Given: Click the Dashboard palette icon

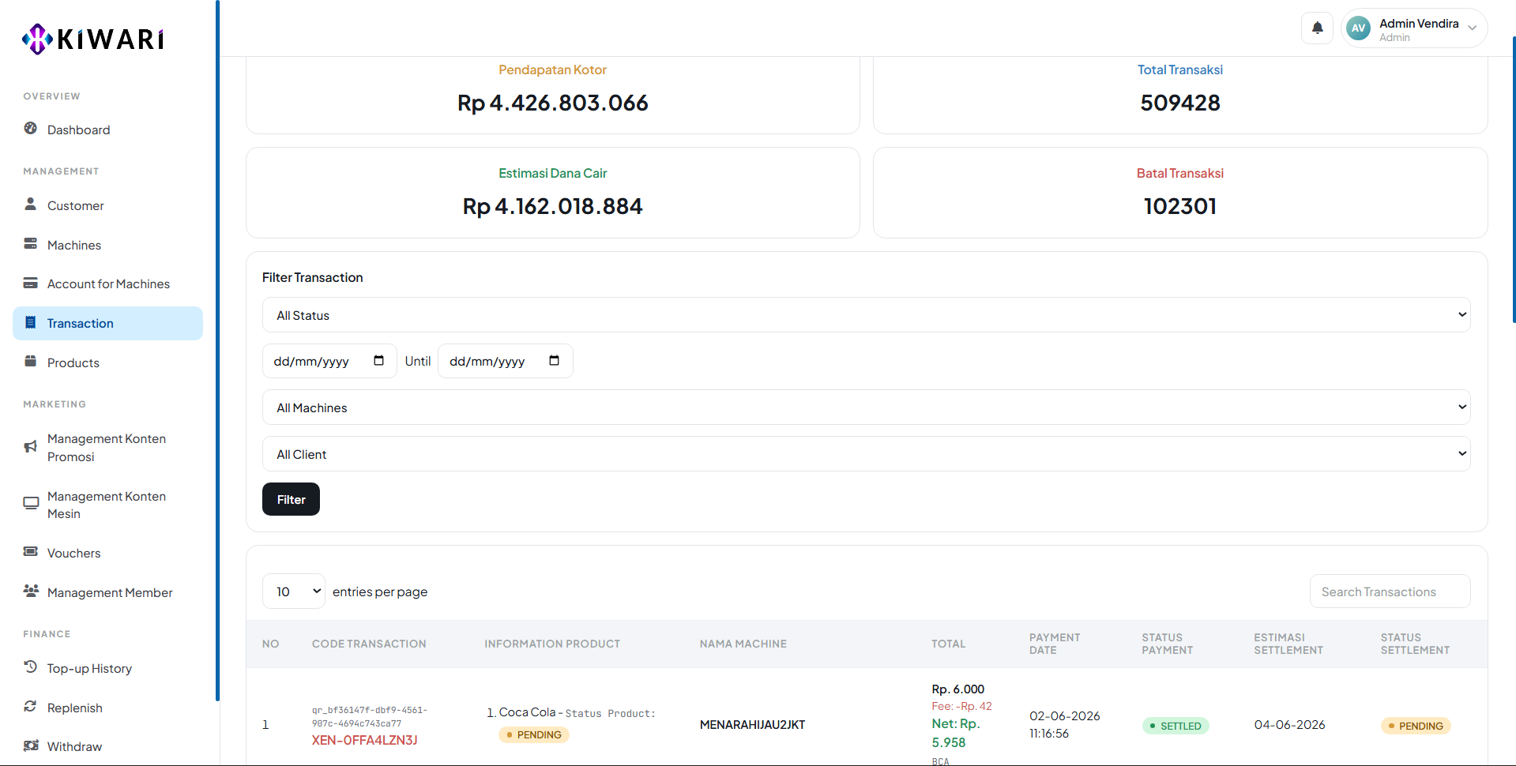Looking at the screenshot, I should coord(31,129).
